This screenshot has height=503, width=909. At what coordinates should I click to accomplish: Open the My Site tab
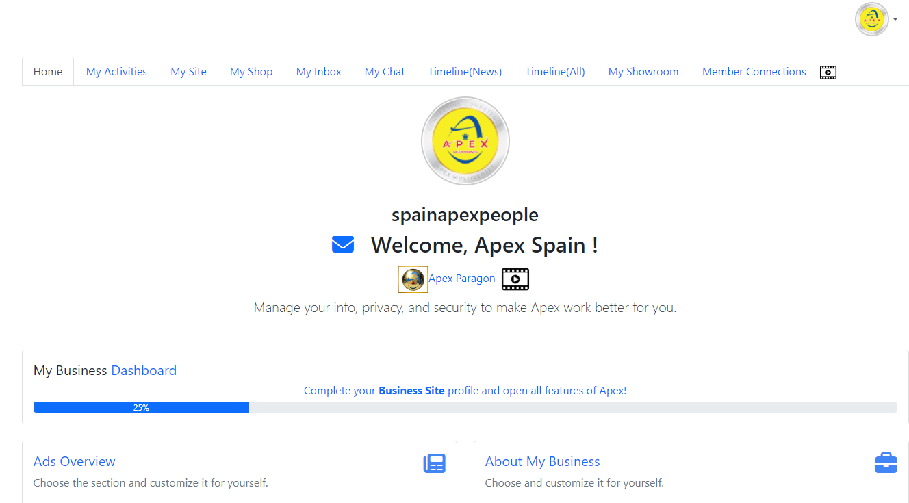[188, 72]
